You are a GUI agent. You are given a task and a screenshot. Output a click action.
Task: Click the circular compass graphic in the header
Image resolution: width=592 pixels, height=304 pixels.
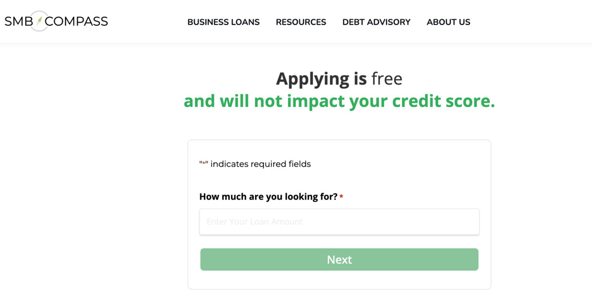(39, 21)
